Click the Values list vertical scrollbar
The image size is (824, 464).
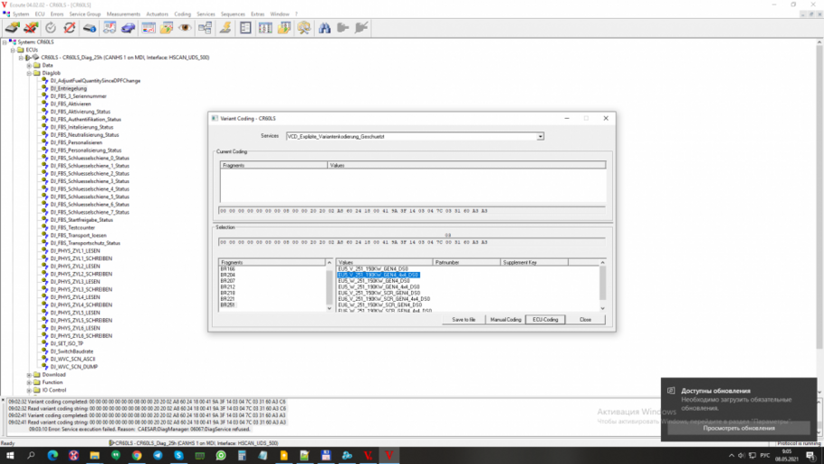coord(602,285)
